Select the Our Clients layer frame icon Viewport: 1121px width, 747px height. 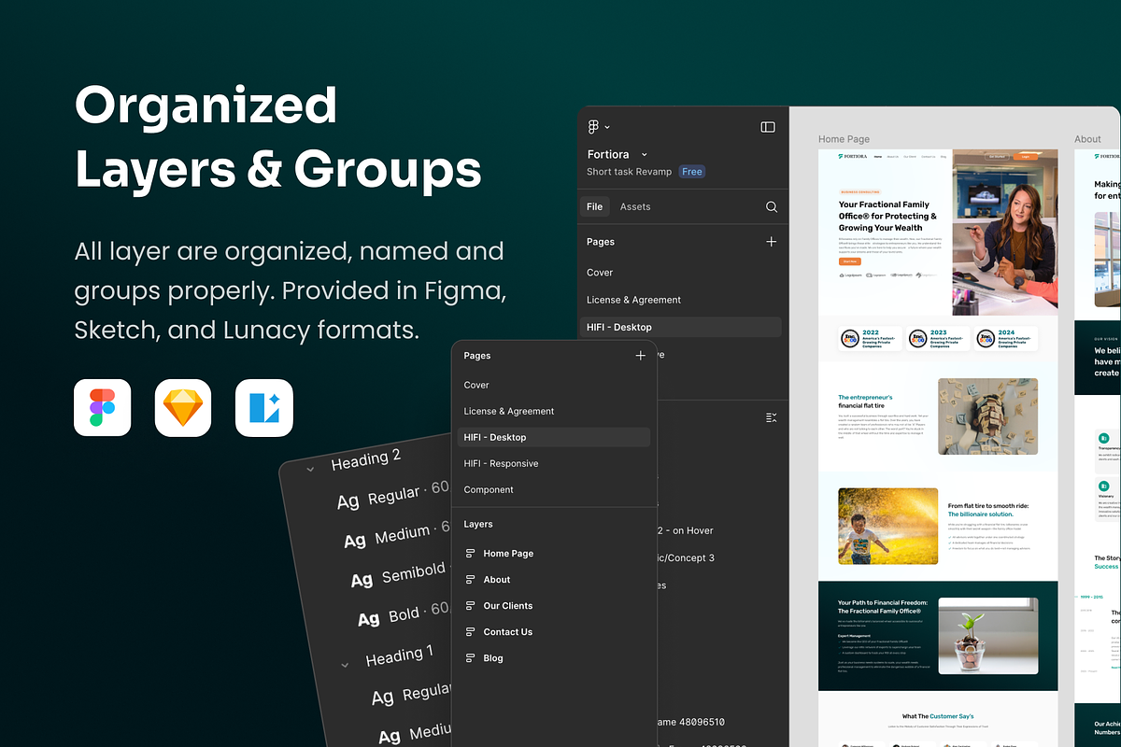[471, 606]
